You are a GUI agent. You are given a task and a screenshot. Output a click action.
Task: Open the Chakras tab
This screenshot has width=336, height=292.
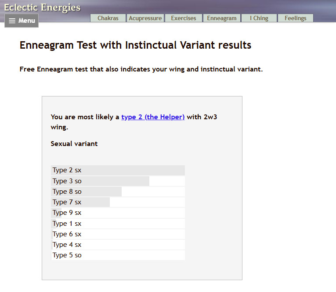[108, 18]
